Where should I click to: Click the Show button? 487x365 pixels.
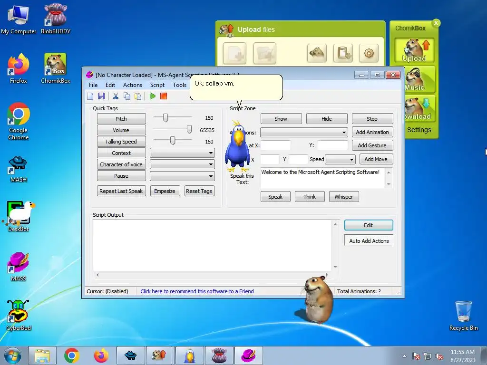pos(281,118)
